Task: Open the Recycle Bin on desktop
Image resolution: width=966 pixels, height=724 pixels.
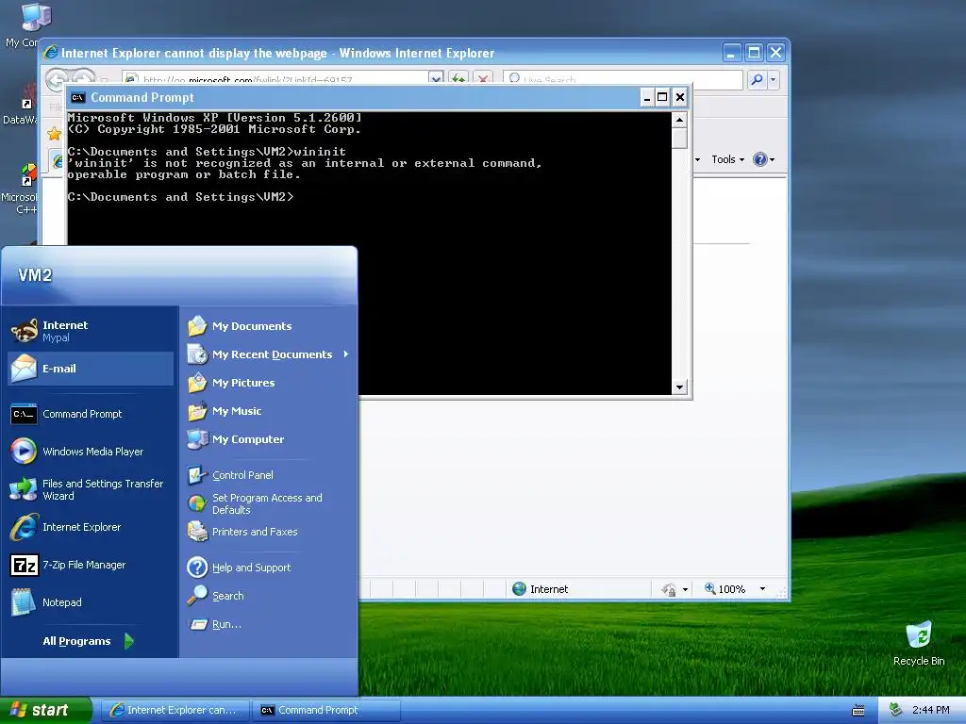Action: [x=919, y=643]
